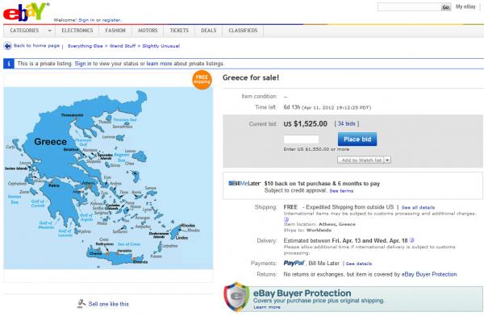Click the eBay Buyer Protection shield icon
This screenshot has width=484, height=316.
236,297
